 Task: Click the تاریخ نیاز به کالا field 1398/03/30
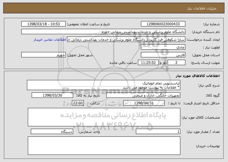pyautogui.click(x=52, y=95)
